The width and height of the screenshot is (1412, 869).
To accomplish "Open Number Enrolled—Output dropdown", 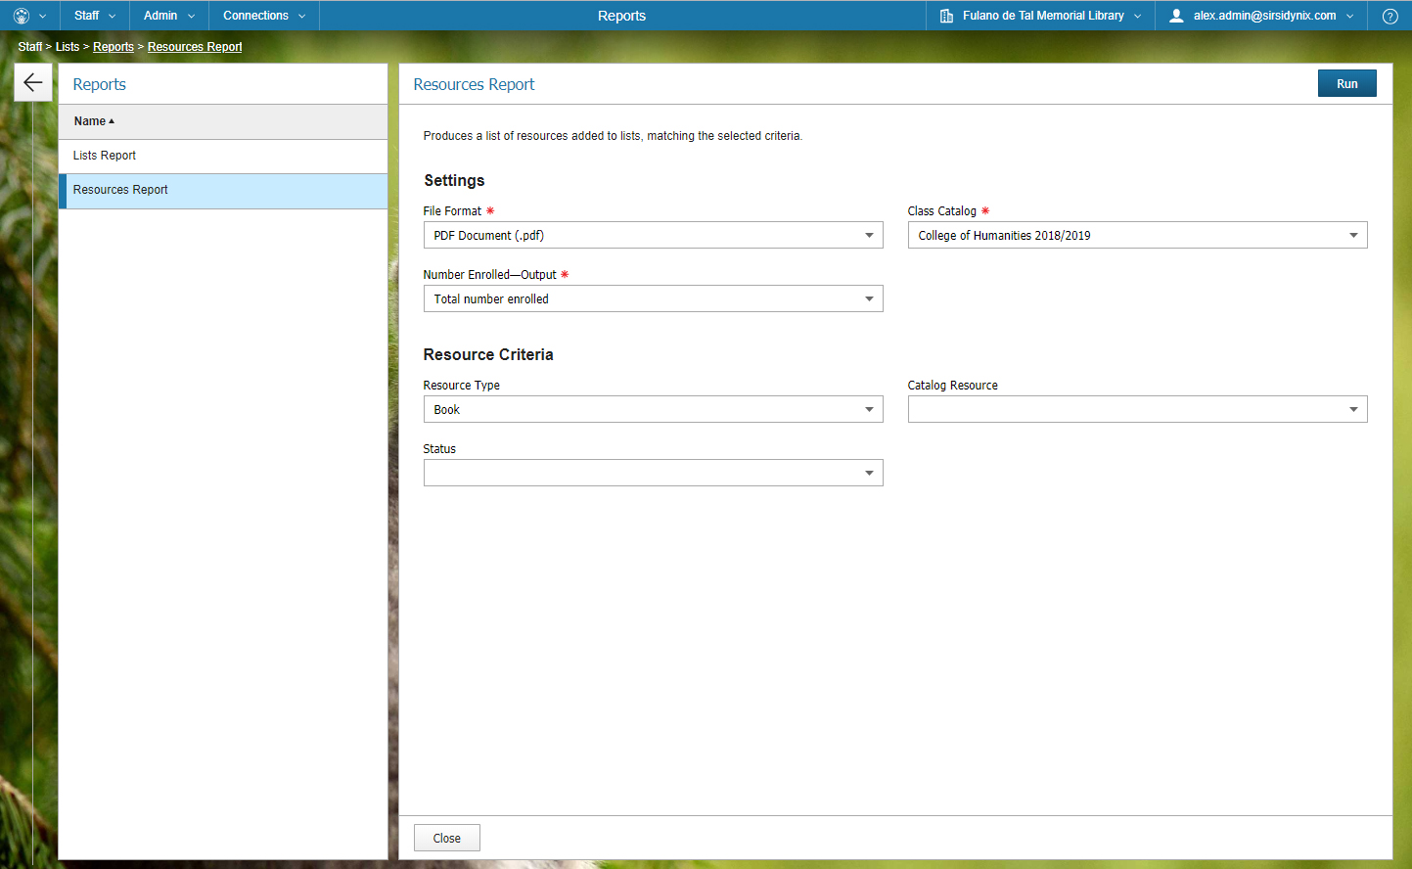I will (x=653, y=298).
